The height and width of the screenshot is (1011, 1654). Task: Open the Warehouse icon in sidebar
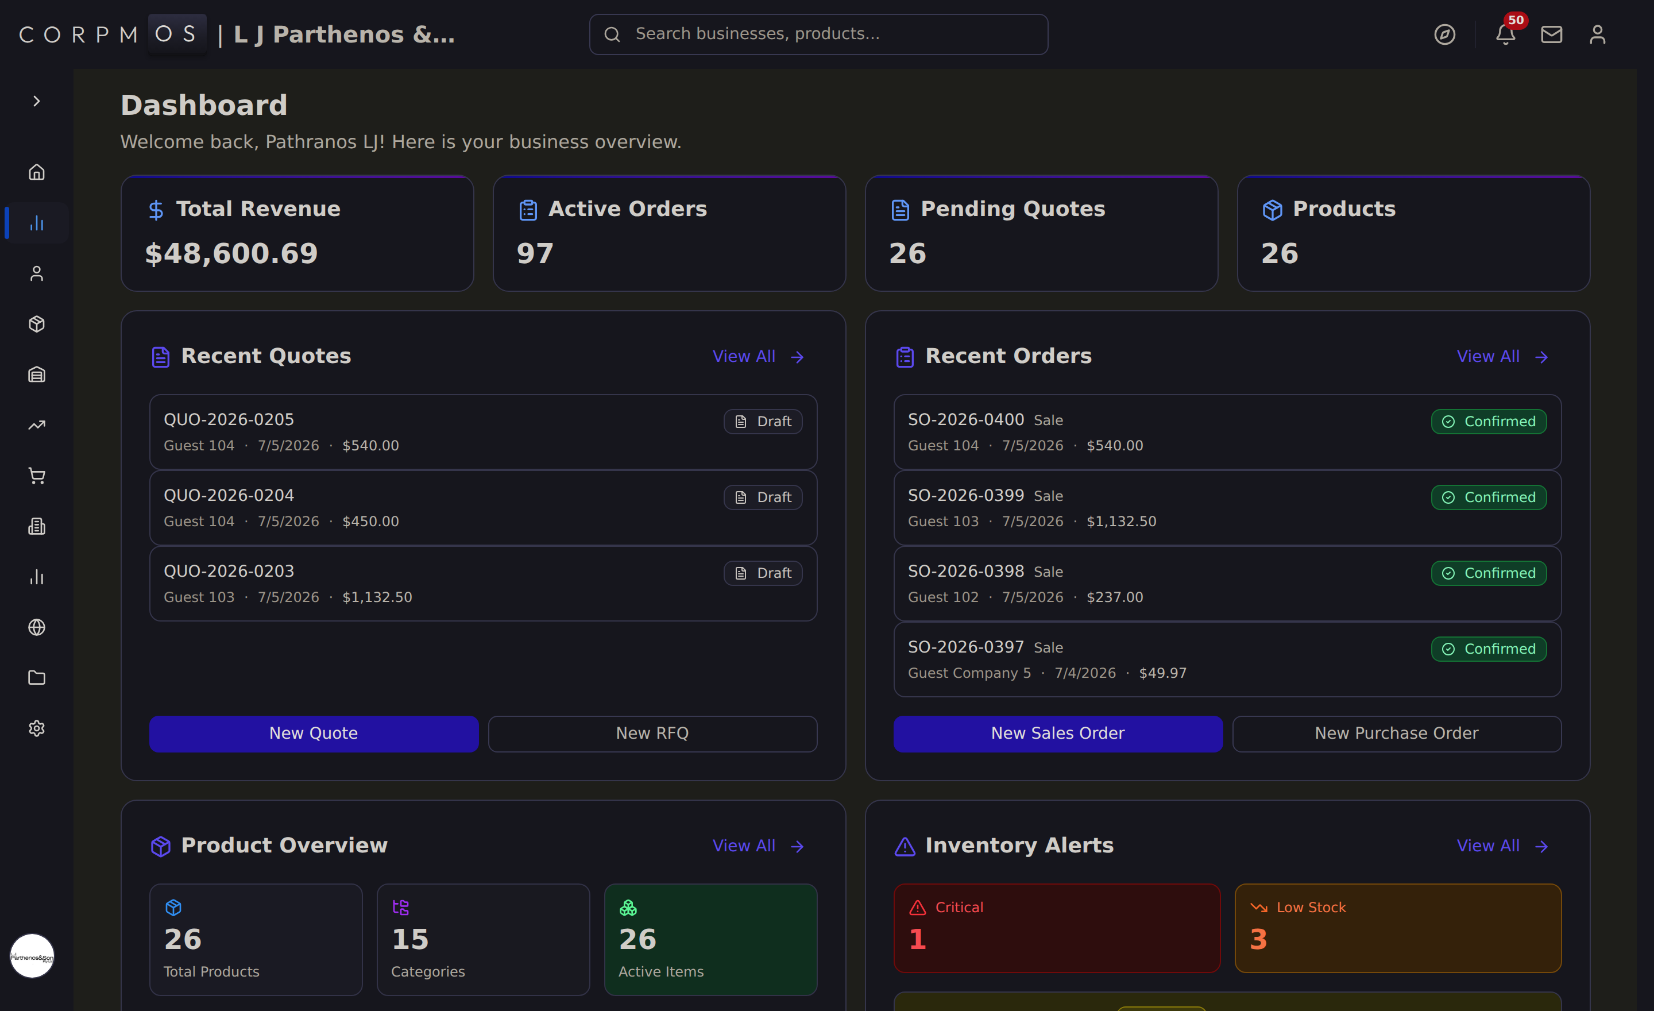[x=36, y=375]
